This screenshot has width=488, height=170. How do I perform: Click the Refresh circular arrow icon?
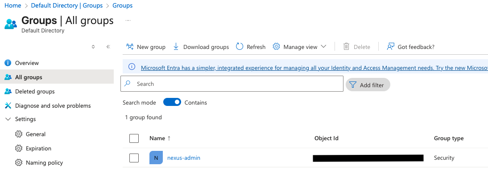240,47
